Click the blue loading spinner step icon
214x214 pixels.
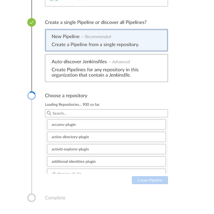[32, 96]
